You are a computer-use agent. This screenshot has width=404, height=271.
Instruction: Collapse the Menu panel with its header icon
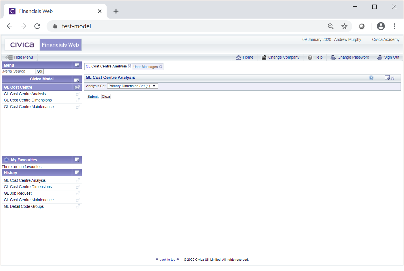point(77,65)
